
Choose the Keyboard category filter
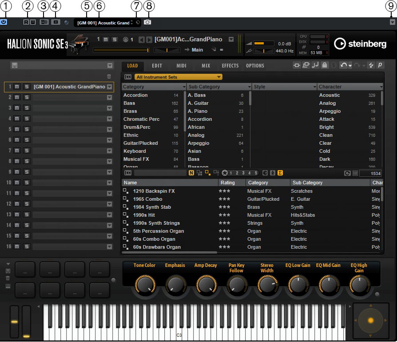tap(135, 151)
